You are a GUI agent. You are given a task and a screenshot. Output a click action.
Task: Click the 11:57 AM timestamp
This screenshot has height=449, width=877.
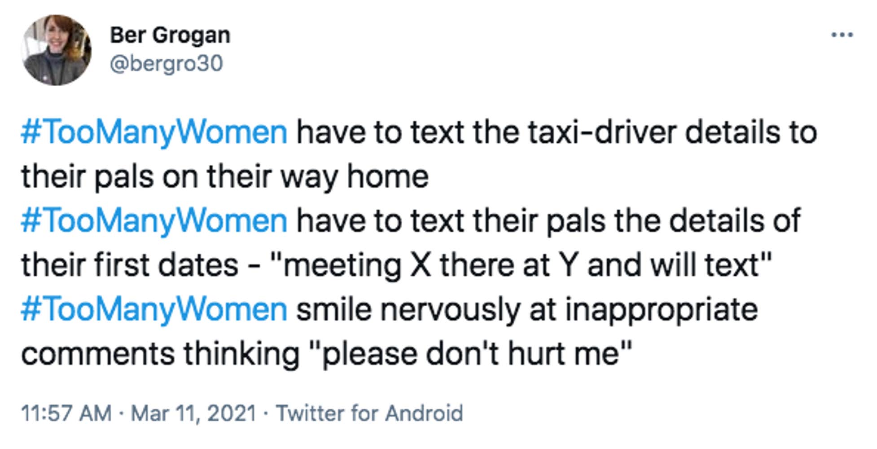pos(66,413)
